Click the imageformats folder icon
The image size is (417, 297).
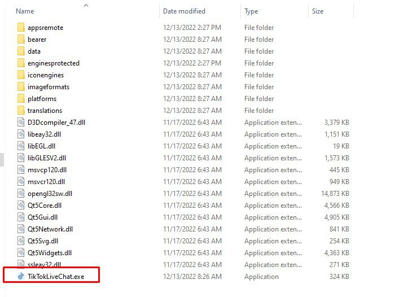[x=21, y=87]
